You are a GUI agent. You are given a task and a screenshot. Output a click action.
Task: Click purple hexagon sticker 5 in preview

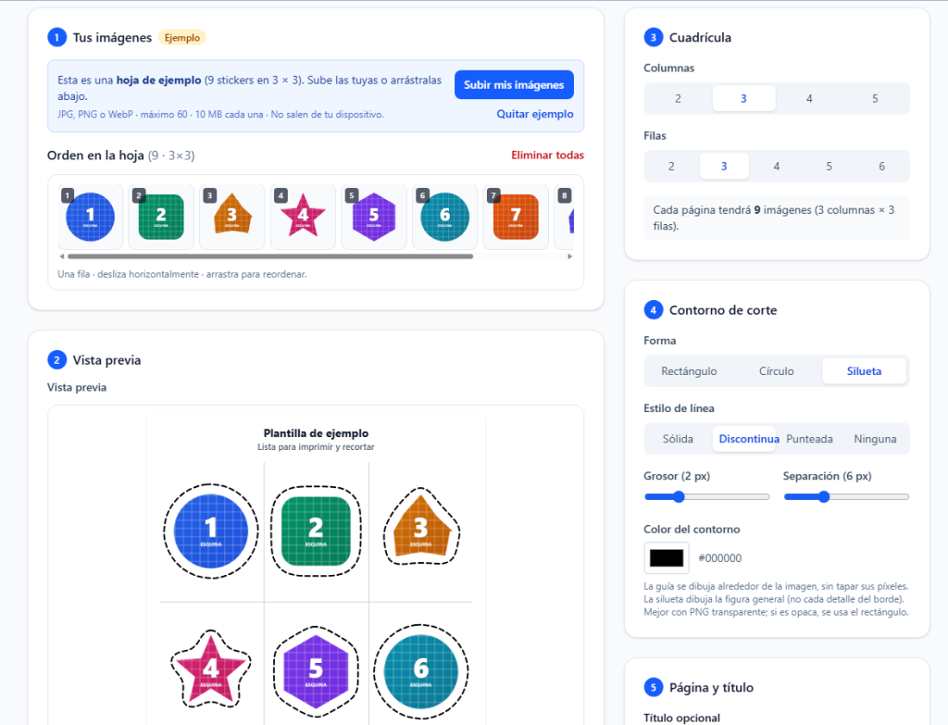pyautogui.click(x=316, y=671)
